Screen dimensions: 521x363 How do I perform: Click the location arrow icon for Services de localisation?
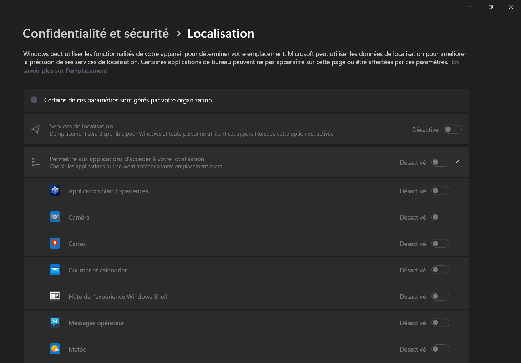(36, 129)
